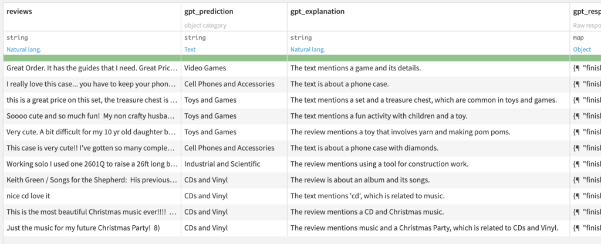601x244 pixels.
Task: Select the Industrial and Scientific prediction cell
Action: coord(222,164)
